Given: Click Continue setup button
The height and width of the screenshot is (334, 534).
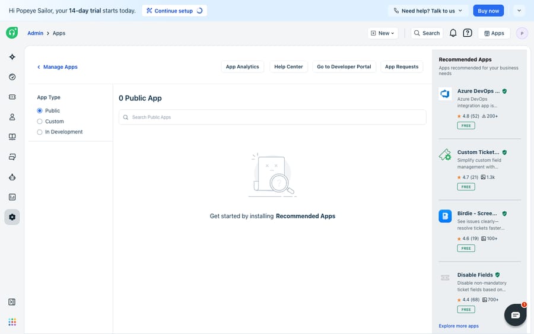Looking at the screenshot, I should (174, 11).
